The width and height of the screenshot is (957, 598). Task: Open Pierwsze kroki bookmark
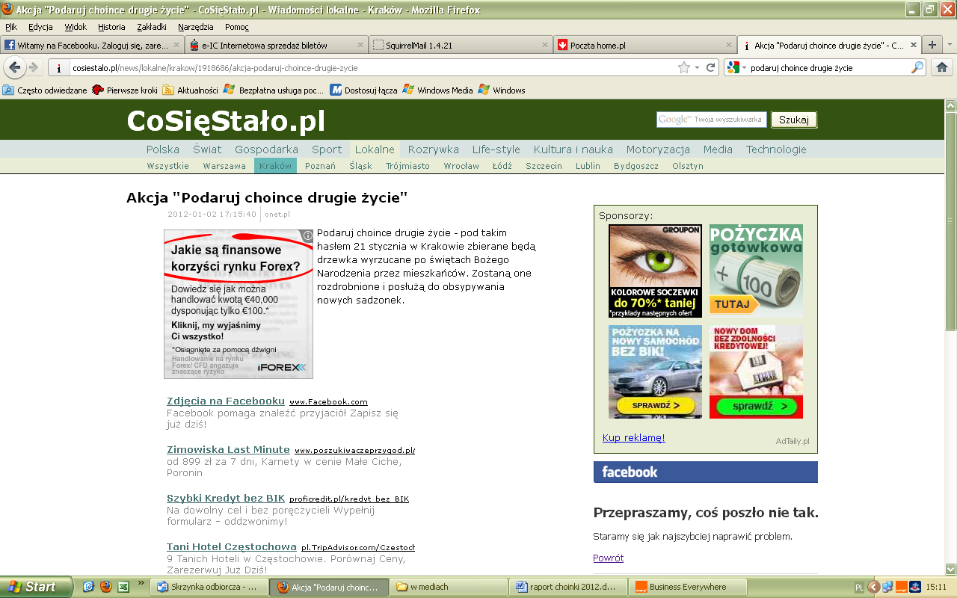click(126, 90)
